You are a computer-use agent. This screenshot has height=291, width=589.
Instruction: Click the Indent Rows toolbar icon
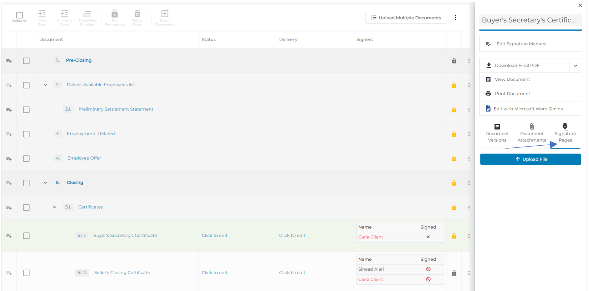click(42, 14)
